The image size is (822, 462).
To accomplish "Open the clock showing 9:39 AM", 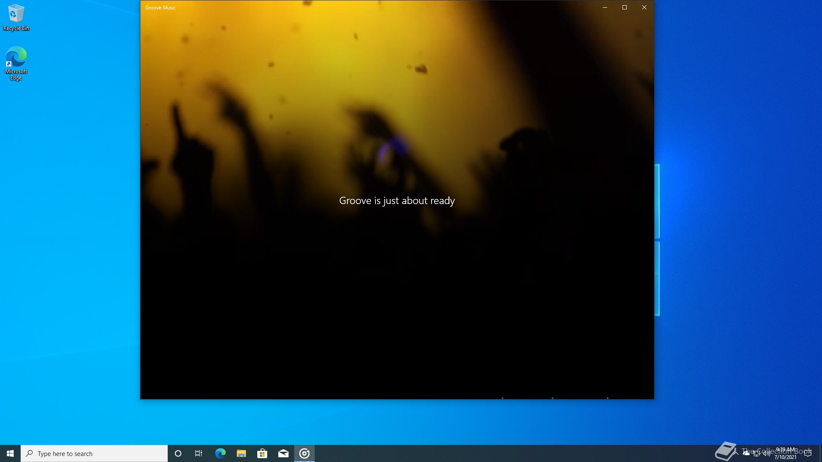I will 785,453.
